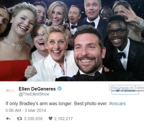Follow the @TheEllenShow account

(x=125, y=91)
